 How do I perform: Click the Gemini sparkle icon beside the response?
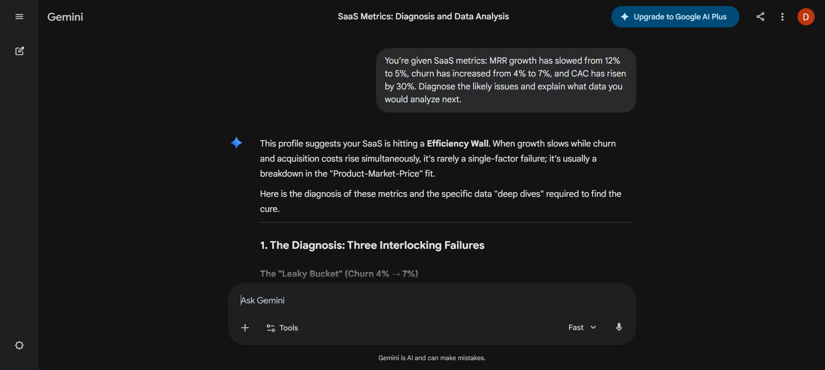pos(236,143)
